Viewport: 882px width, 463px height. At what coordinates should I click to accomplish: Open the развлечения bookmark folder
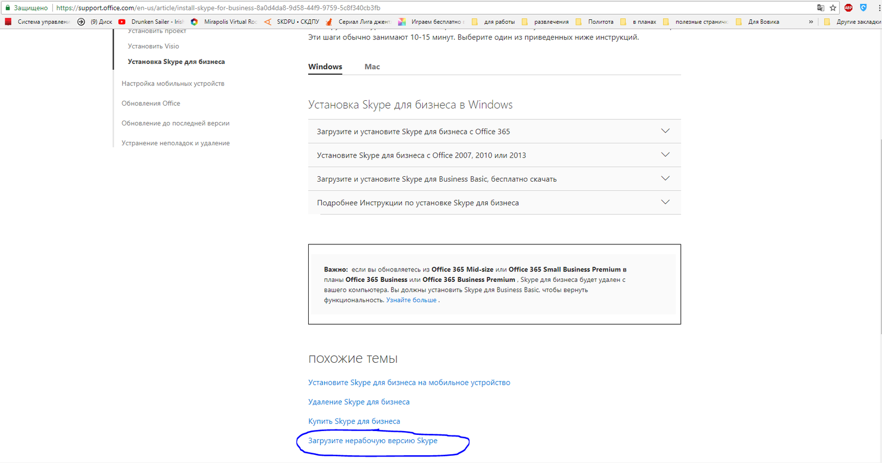tap(545, 22)
